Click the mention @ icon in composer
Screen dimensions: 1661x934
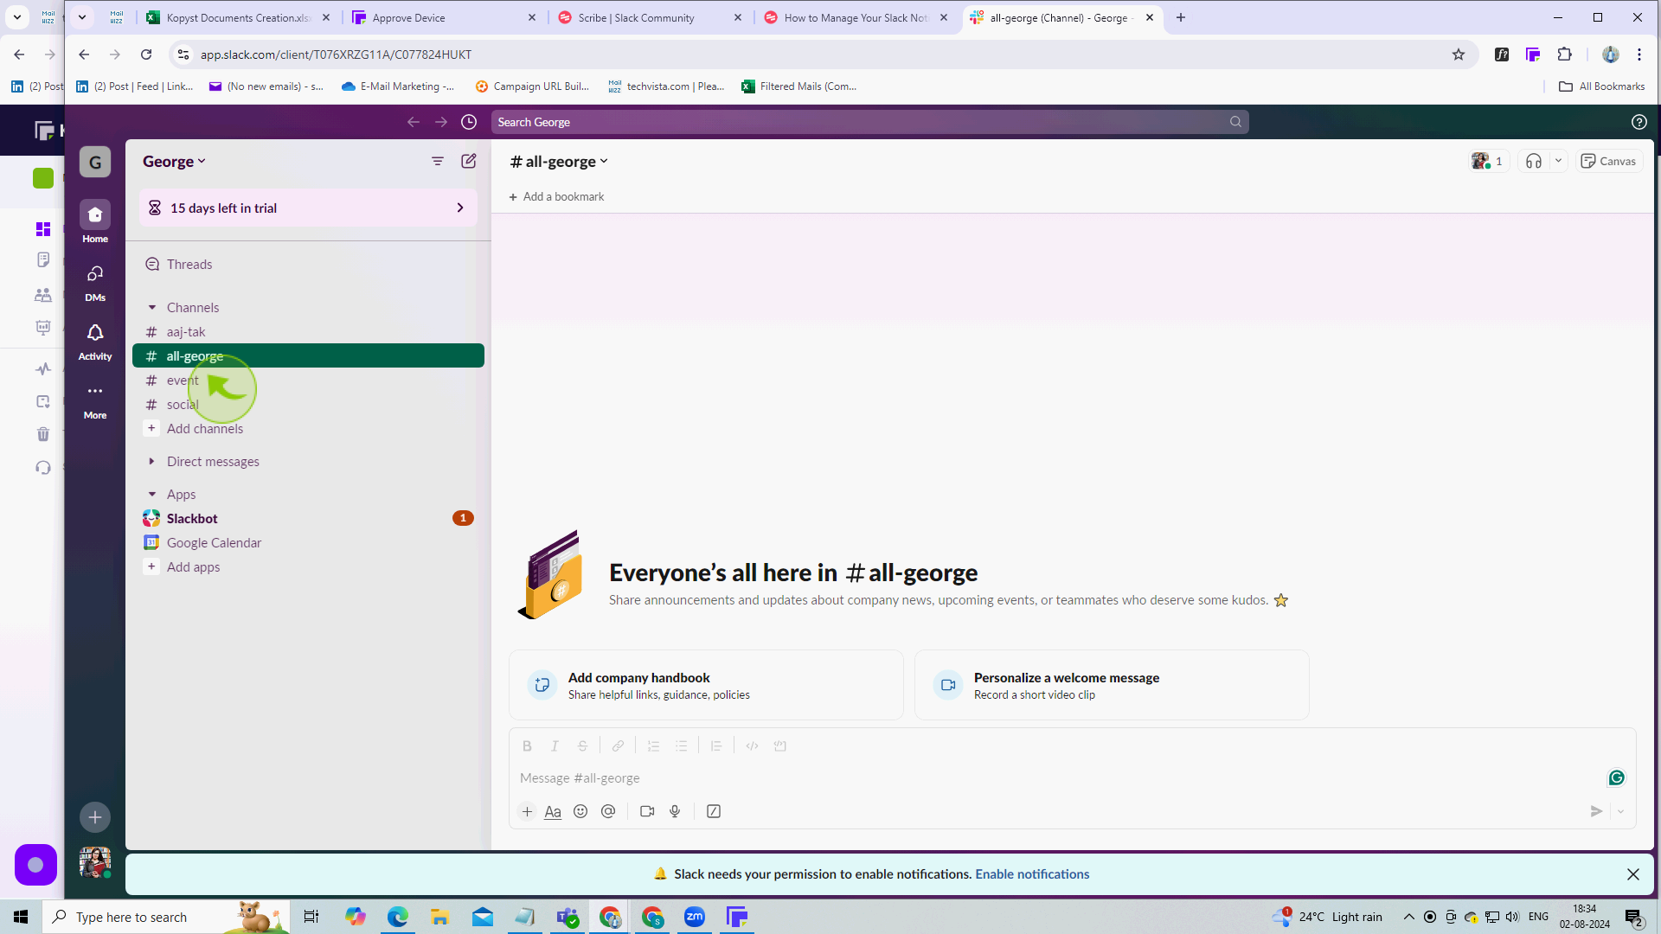pos(608,811)
